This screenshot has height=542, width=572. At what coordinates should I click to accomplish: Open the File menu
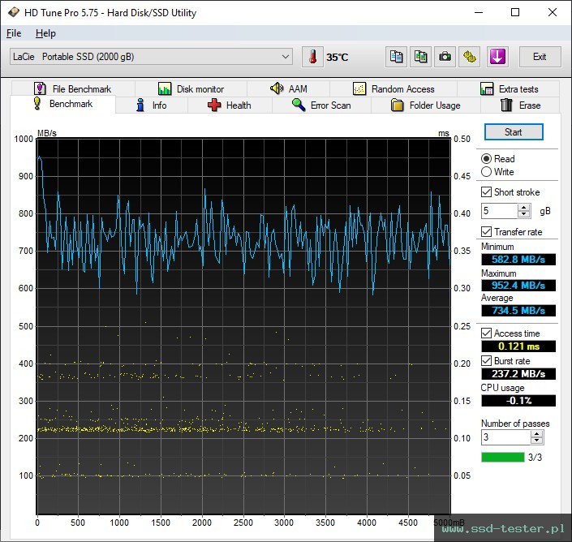tap(14, 33)
